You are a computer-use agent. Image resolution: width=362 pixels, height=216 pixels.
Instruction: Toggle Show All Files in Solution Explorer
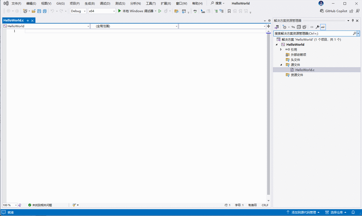(304, 27)
